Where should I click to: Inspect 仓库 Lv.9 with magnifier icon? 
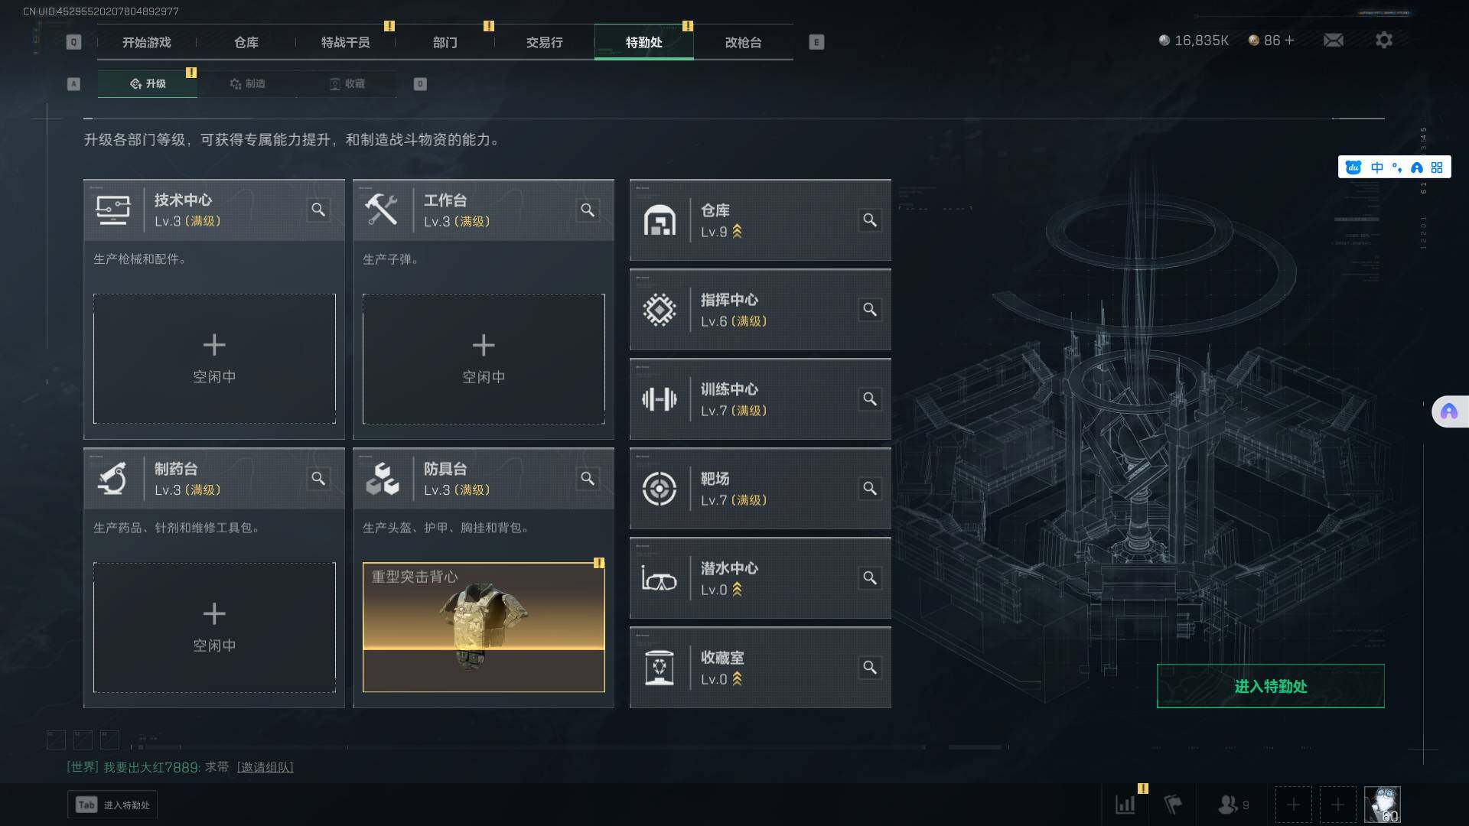[870, 220]
